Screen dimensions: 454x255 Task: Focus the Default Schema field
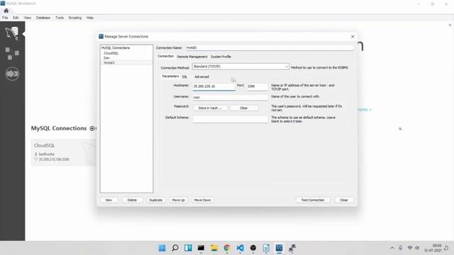230,119
